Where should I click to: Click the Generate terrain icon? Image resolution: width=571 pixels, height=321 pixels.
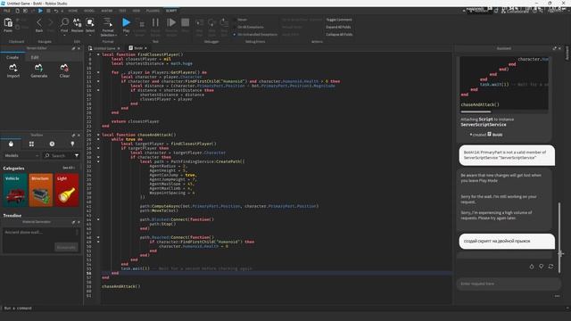click(x=38, y=68)
